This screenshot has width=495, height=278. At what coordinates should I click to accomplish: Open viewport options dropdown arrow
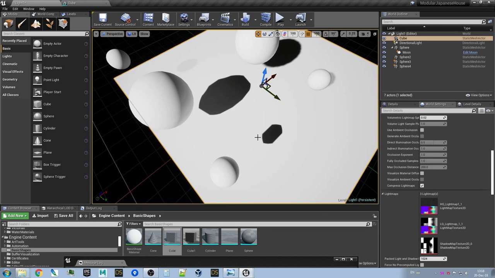pos(96,34)
